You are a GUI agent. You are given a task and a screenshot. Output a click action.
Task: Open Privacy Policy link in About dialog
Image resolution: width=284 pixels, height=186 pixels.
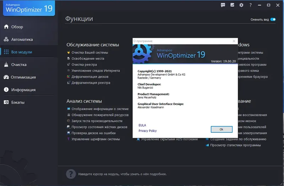(148, 131)
